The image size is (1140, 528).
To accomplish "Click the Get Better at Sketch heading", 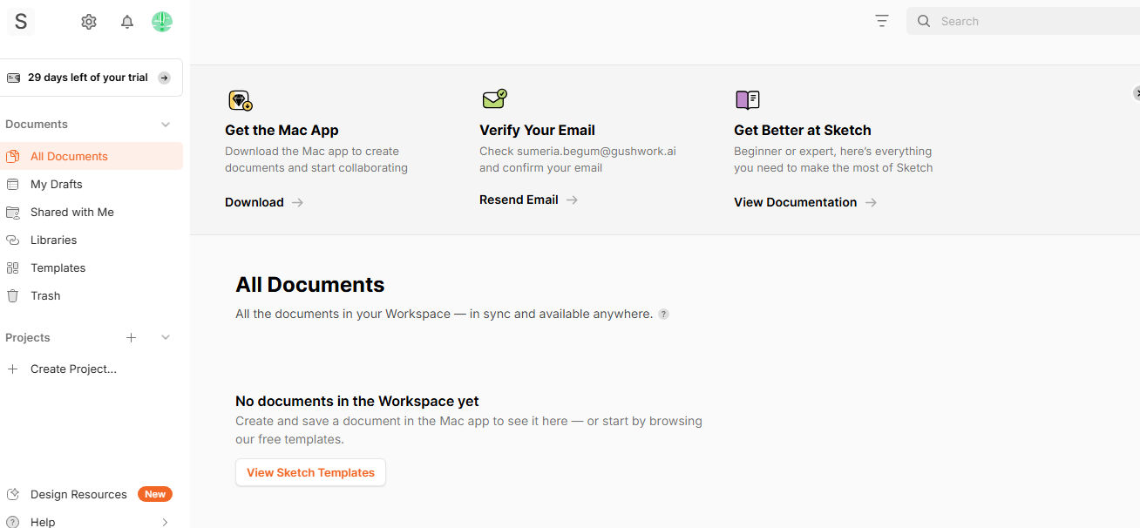I will point(803,131).
